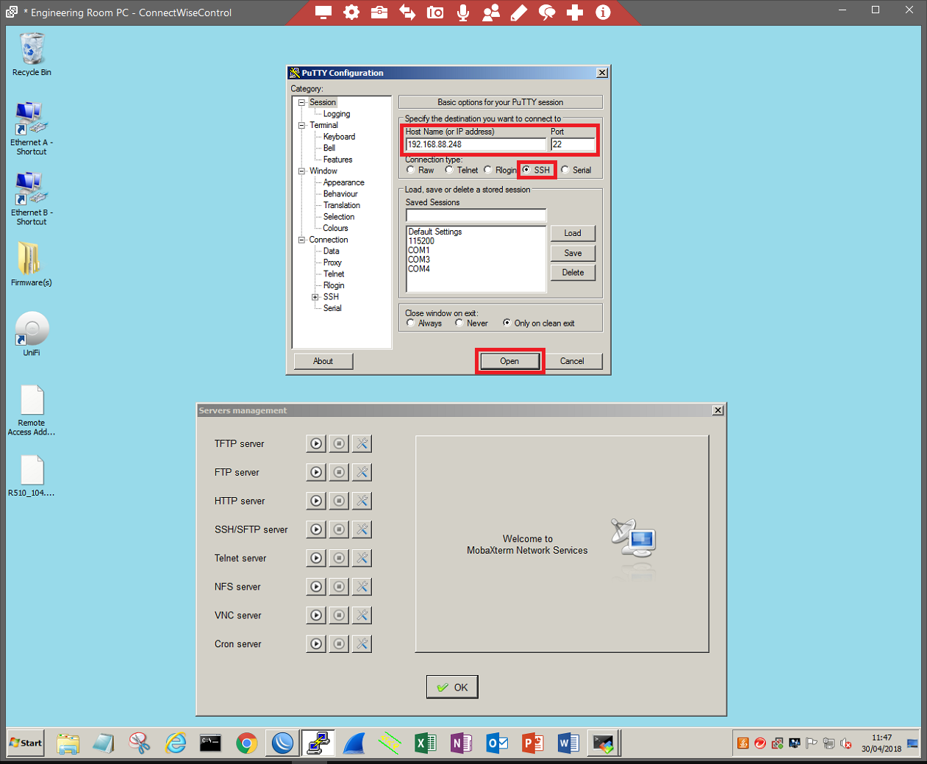Select the Telnet connection type
The height and width of the screenshot is (764, 927).
click(449, 170)
